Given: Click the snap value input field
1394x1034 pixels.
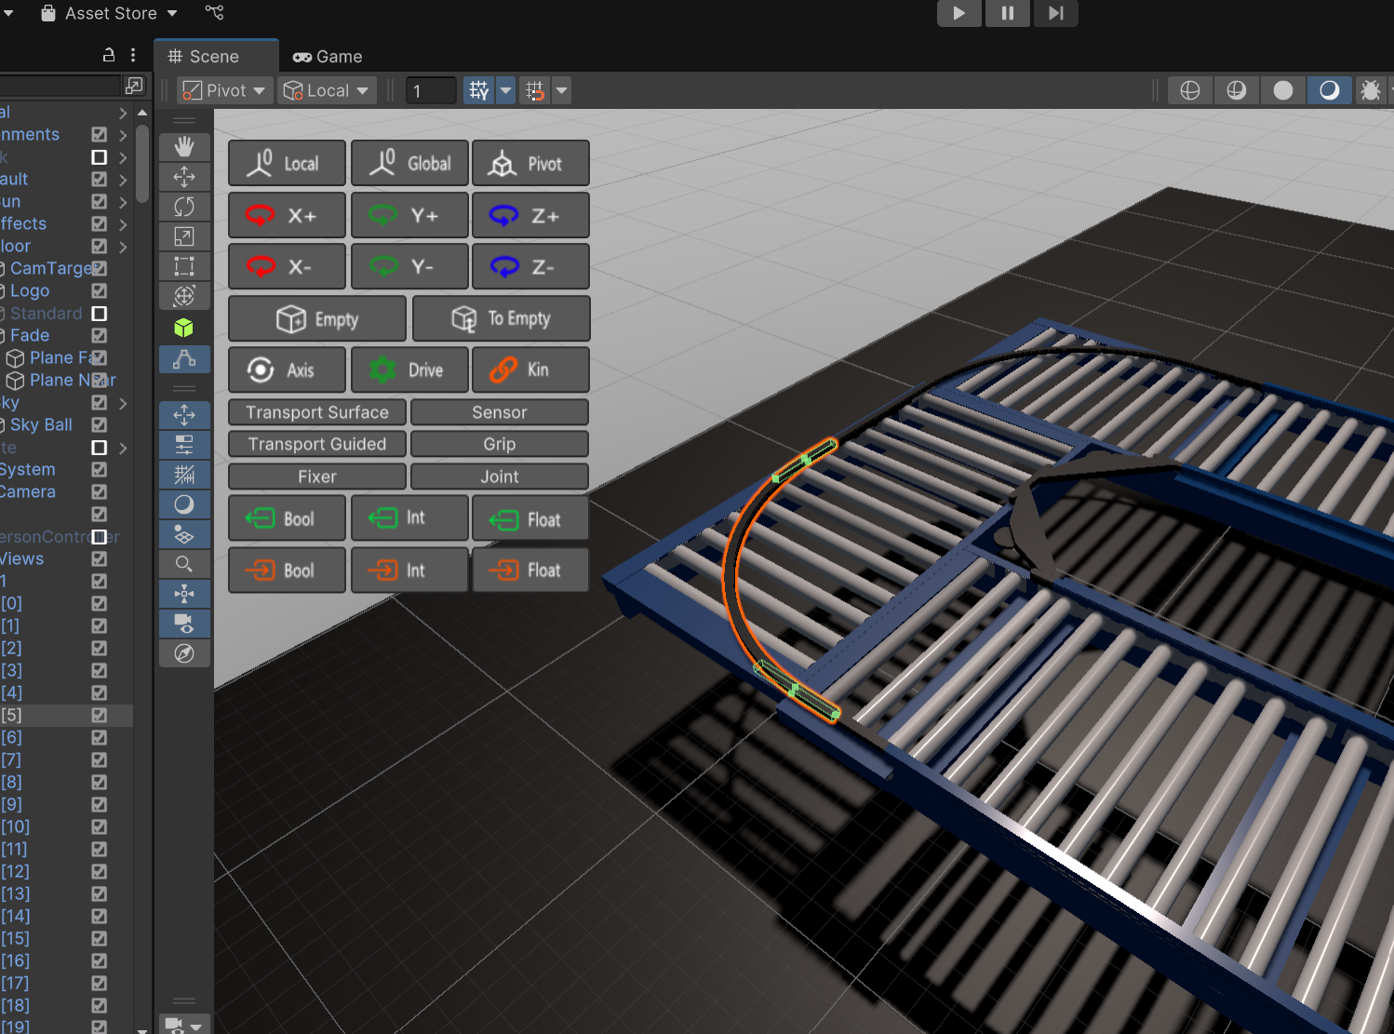Looking at the screenshot, I should coord(431,90).
